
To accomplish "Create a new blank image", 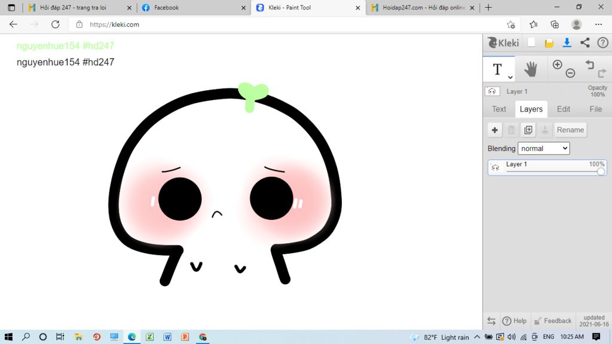I will pos(531,42).
